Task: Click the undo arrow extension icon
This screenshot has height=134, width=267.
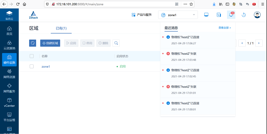Action: point(247,4)
